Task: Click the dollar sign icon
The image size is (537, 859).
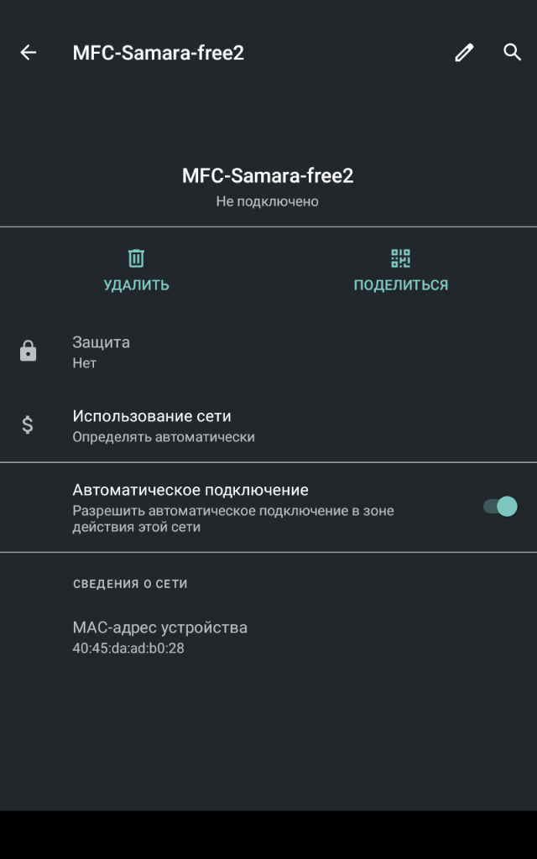Action: click(28, 425)
